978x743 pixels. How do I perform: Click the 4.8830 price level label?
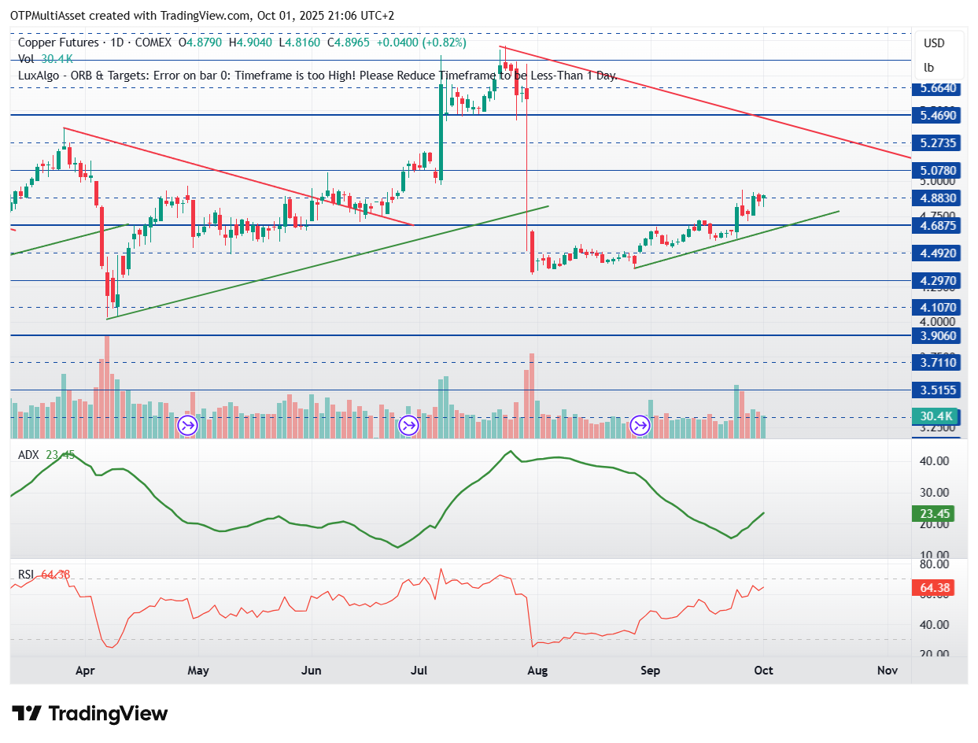point(937,198)
